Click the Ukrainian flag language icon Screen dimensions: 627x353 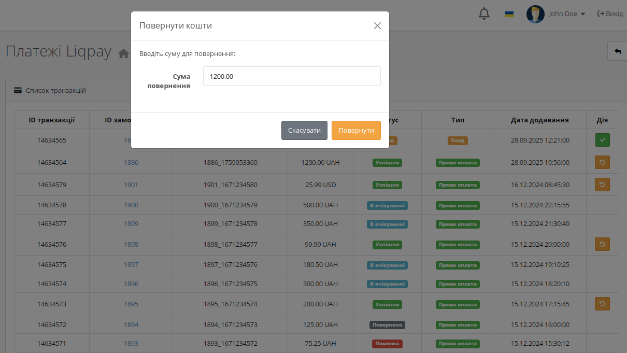(509, 14)
